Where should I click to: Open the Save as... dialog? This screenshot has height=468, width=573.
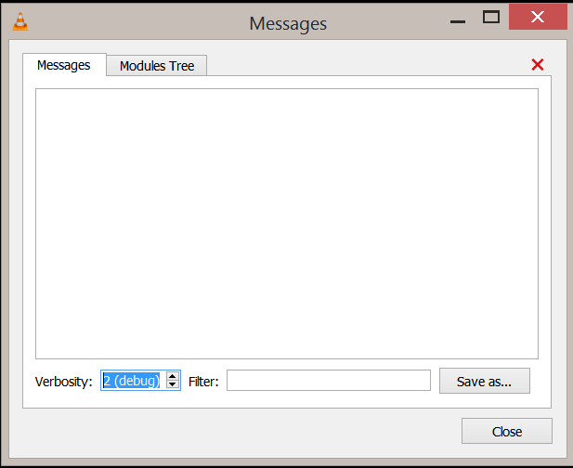pyautogui.click(x=485, y=381)
